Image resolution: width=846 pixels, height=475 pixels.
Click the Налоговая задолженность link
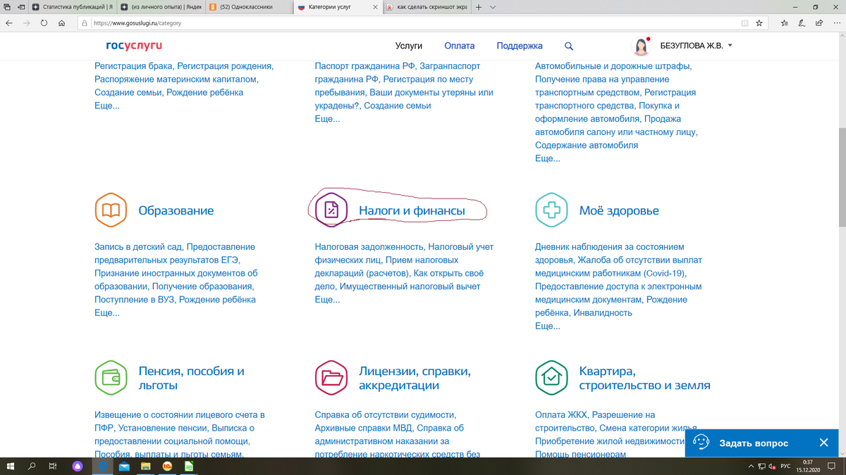pos(369,247)
